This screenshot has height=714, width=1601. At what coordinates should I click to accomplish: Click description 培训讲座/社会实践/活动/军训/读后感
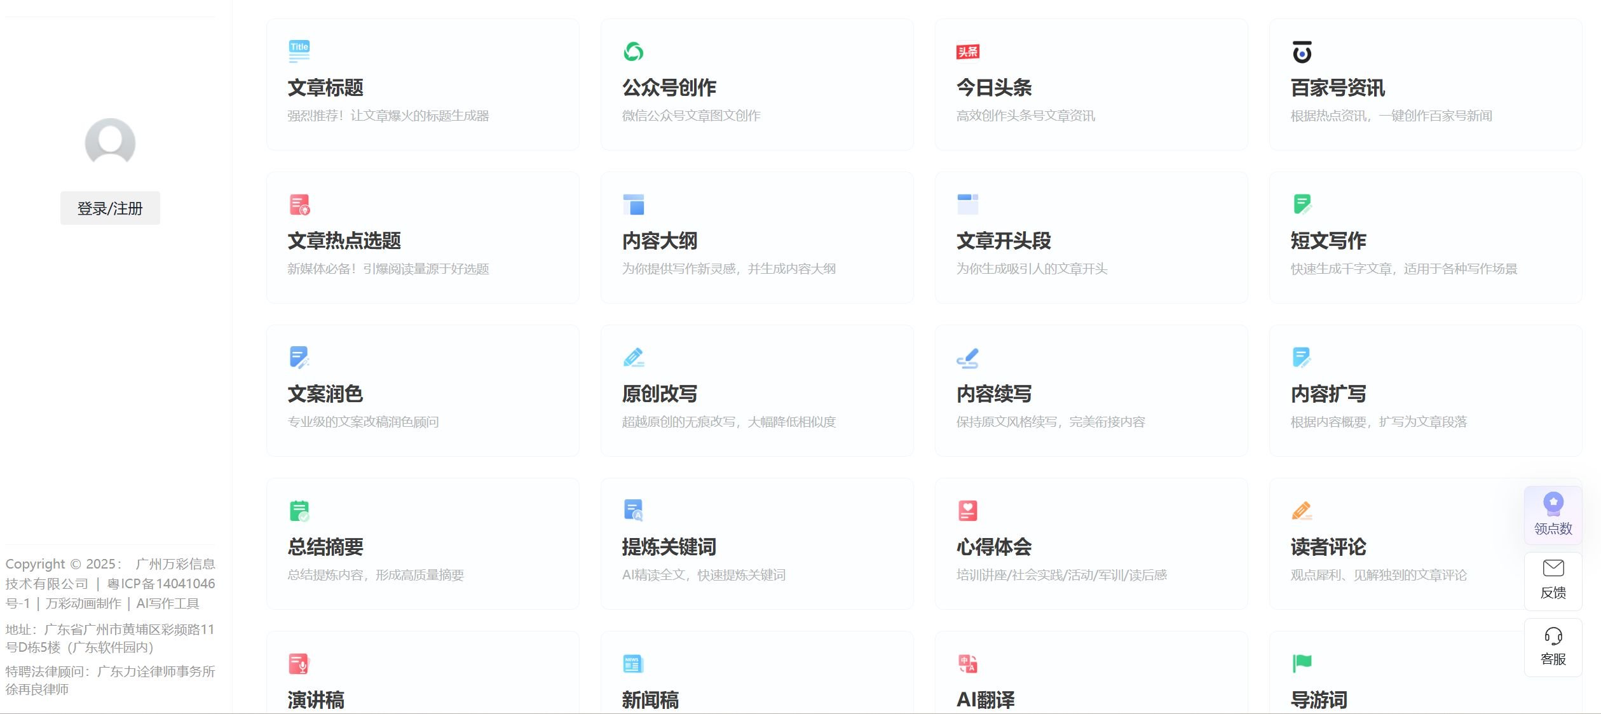click(1062, 575)
